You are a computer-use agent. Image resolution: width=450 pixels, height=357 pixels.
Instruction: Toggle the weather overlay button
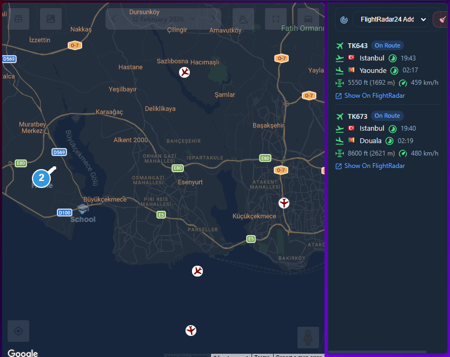(x=243, y=19)
